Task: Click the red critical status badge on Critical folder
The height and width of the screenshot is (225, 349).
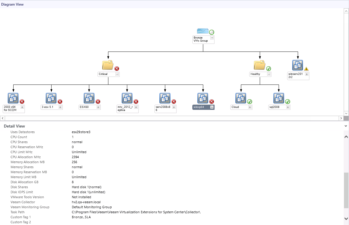Action: (x=117, y=69)
